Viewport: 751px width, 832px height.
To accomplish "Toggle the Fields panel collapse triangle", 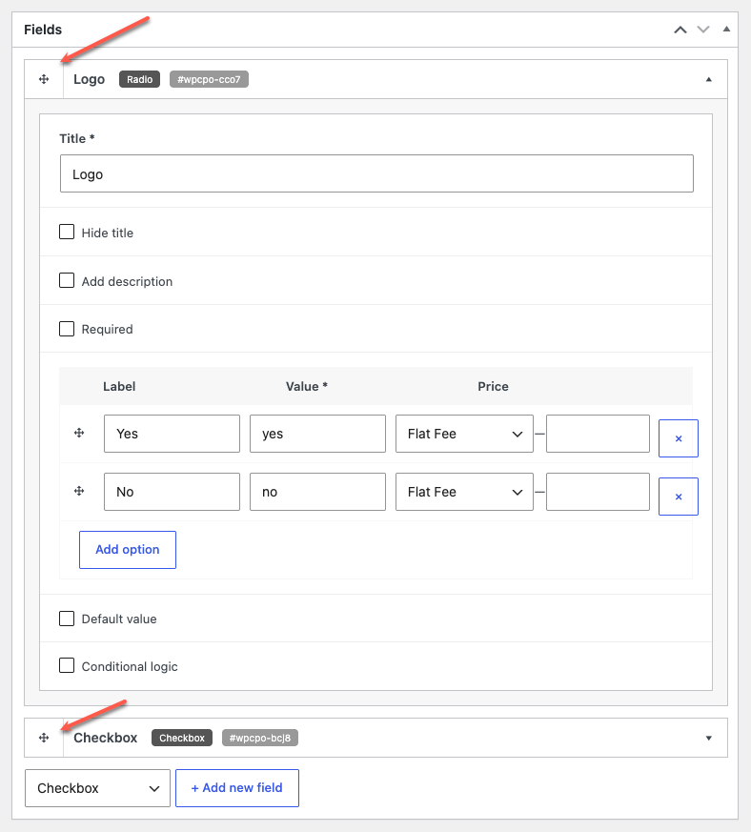I will click(x=726, y=30).
